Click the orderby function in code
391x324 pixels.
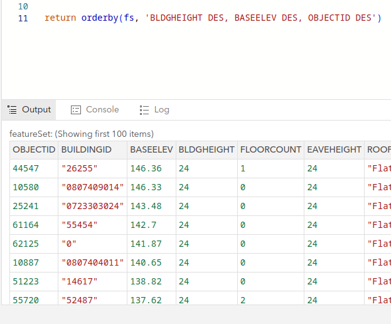point(100,18)
